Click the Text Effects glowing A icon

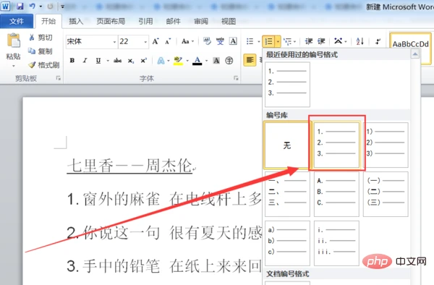pos(161,61)
